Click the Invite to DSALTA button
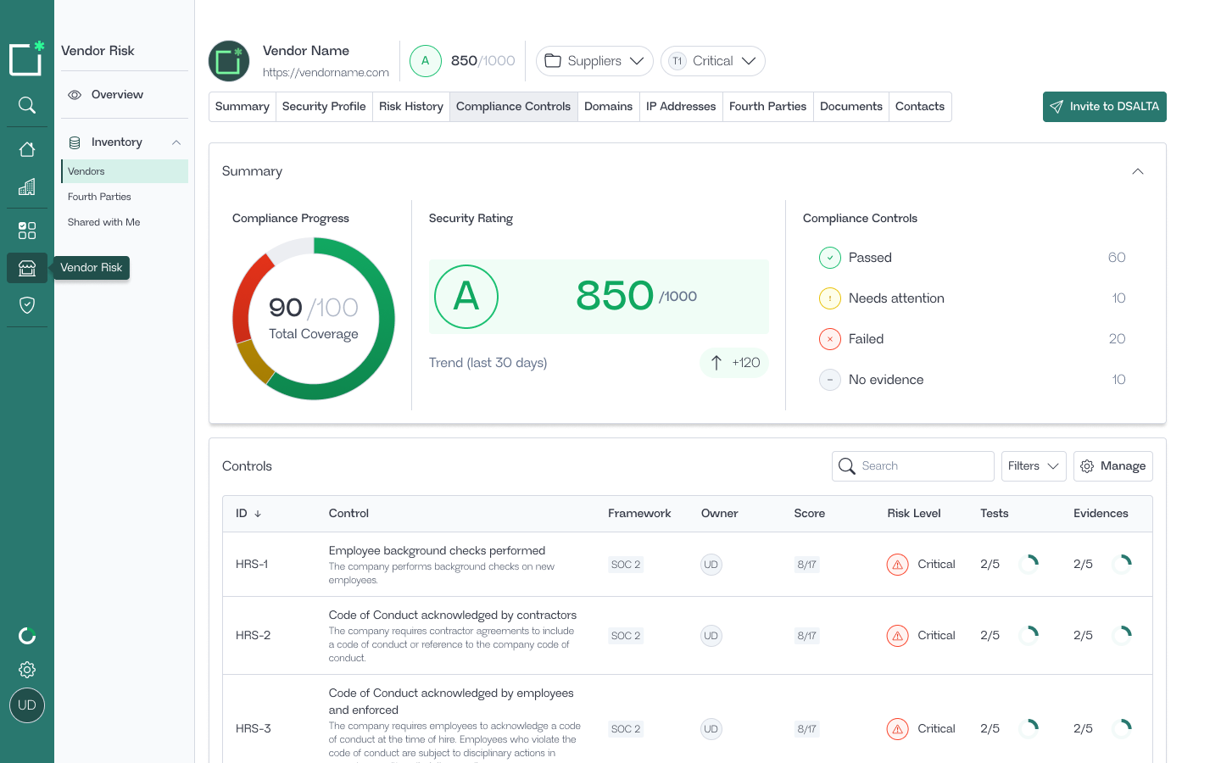1221x763 pixels. 1104,107
